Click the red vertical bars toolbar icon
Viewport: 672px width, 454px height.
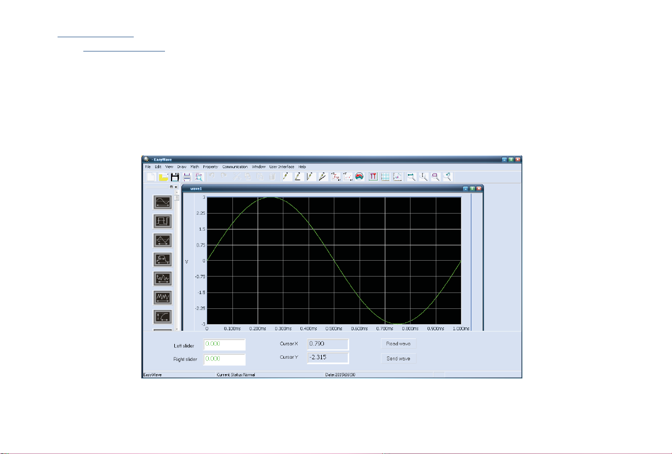373,176
